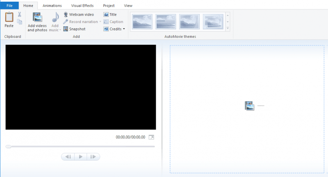
Task: Select the second AutoMovie theme thumbnail
Action: [166, 22]
